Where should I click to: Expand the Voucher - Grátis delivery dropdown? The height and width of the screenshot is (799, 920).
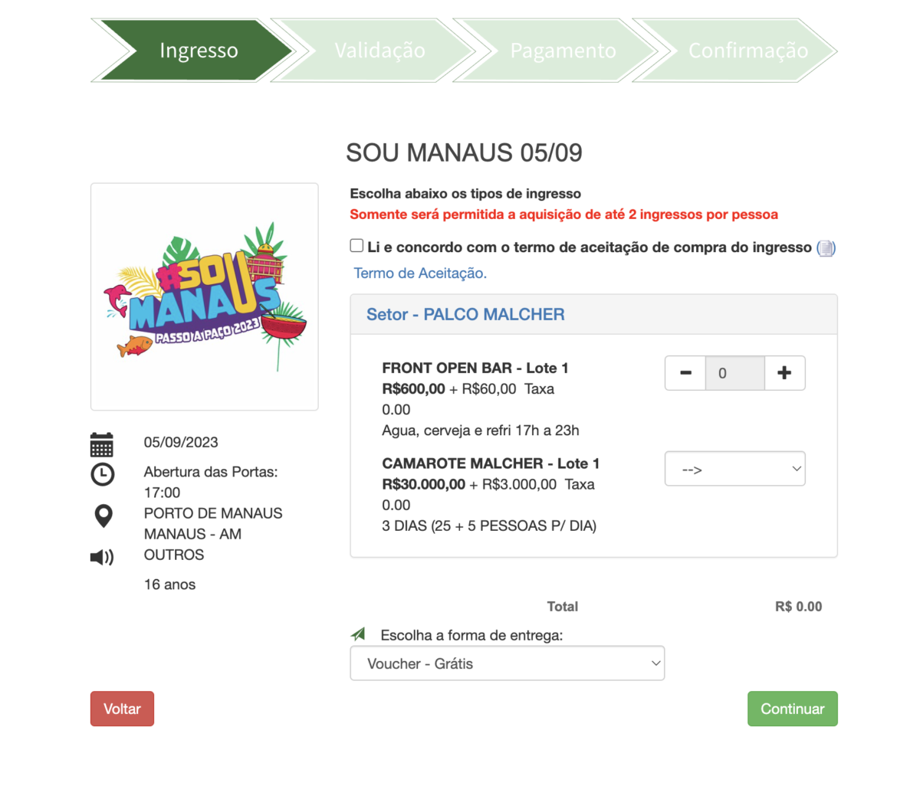[x=507, y=663]
